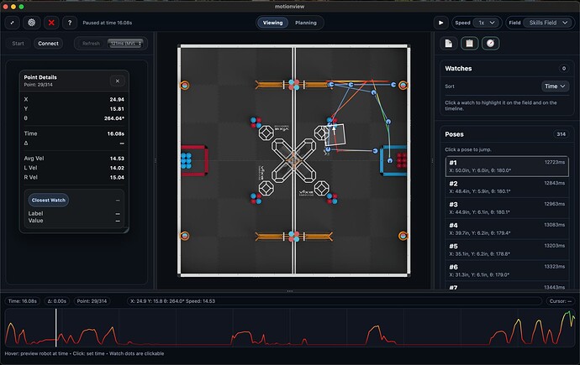Open settings with the gear icon
The image size is (580, 365).
point(32,23)
